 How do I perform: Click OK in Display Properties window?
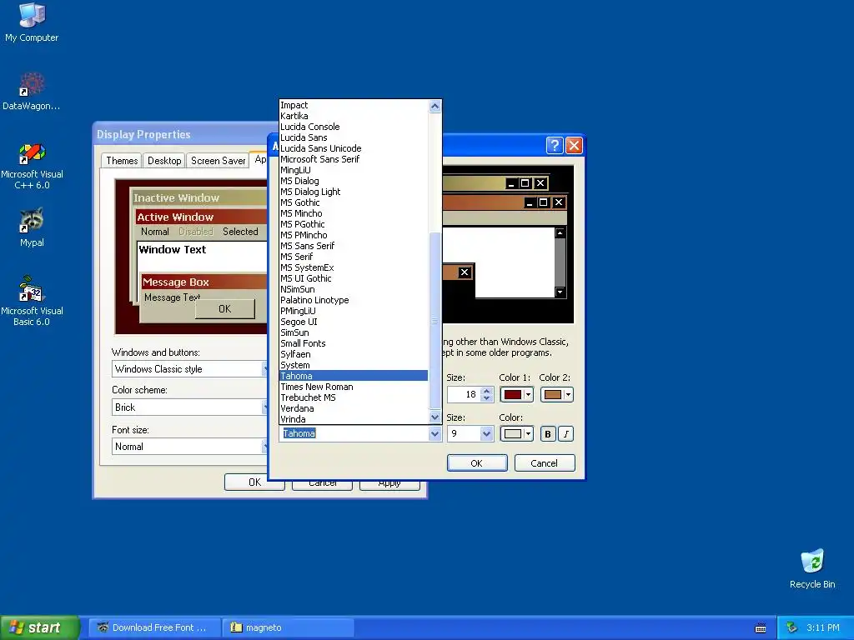254,482
